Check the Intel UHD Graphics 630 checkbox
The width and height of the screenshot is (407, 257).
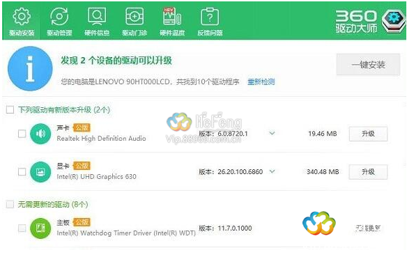[22, 171]
